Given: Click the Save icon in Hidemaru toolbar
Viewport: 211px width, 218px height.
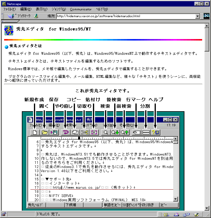Looking at the screenshot, I should (54, 133).
